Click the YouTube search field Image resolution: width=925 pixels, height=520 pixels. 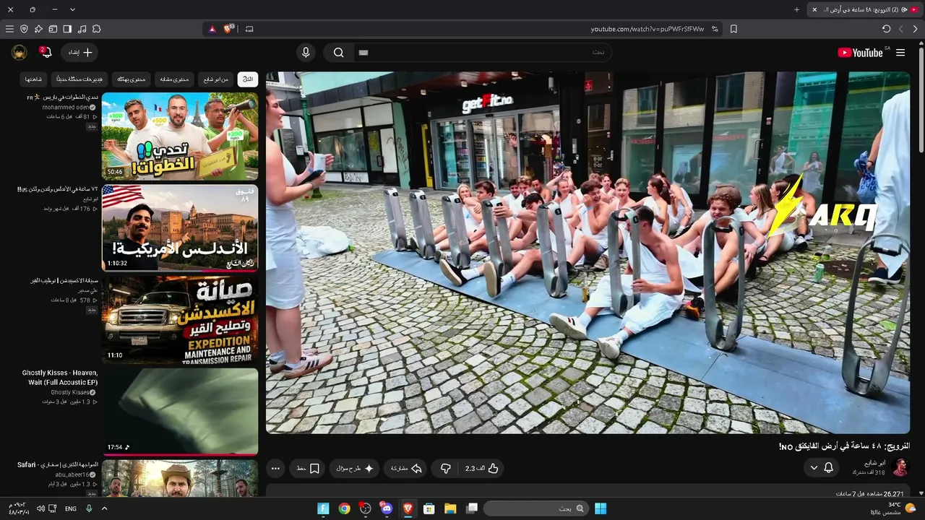483,53
